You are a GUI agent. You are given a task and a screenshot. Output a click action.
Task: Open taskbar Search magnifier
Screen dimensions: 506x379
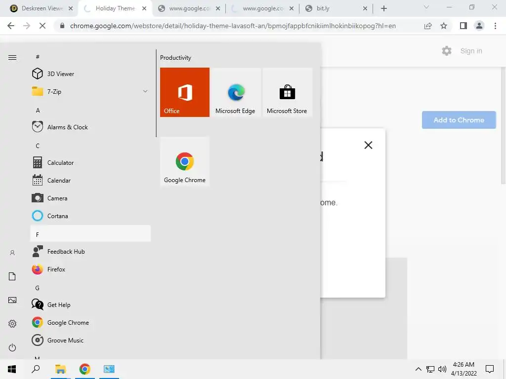coord(36,369)
